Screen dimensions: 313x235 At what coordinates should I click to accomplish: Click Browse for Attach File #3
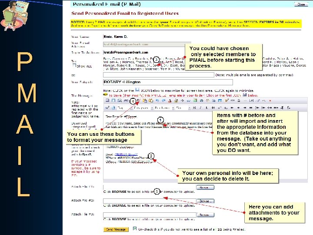click(205, 215)
